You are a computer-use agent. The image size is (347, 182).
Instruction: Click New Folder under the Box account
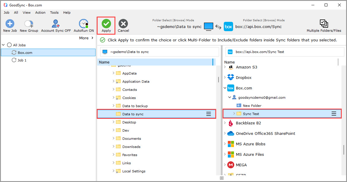(x=252, y=106)
